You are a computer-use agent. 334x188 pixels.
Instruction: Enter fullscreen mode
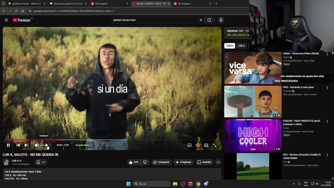(214, 145)
